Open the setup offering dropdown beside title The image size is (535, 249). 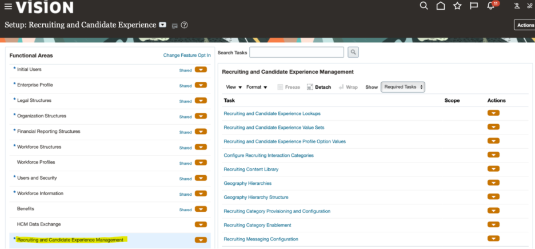click(163, 25)
